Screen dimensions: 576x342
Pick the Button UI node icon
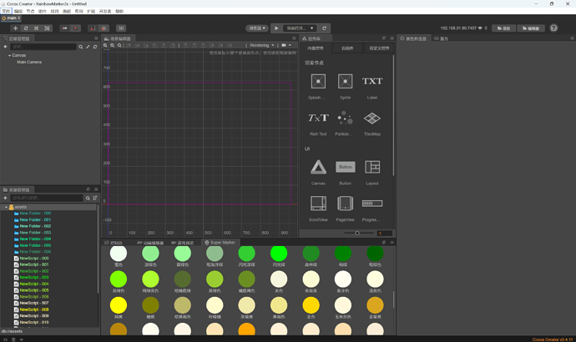pos(345,167)
